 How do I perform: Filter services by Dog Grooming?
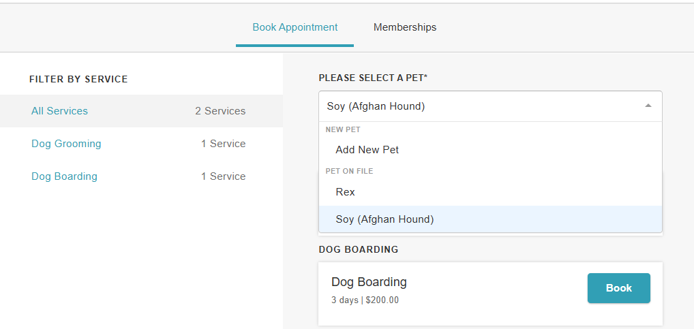click(66, 144)
